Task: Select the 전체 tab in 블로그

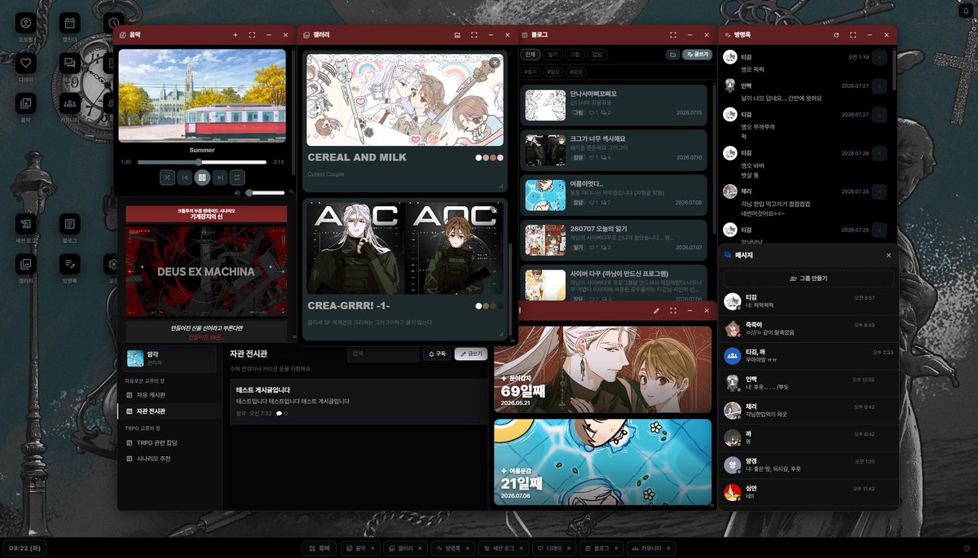Action: click(530, 54)
